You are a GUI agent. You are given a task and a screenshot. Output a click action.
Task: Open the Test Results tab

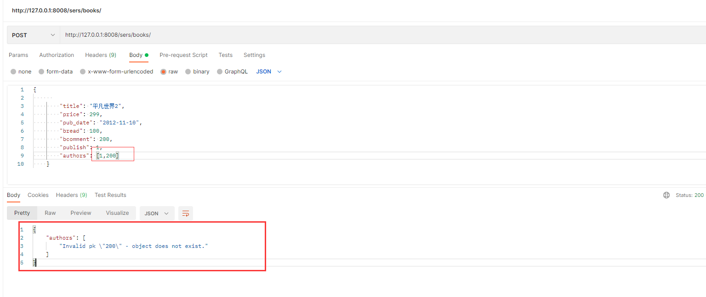(110, 195)
